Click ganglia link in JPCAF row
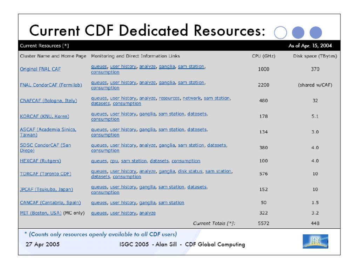 coord(147,187)
